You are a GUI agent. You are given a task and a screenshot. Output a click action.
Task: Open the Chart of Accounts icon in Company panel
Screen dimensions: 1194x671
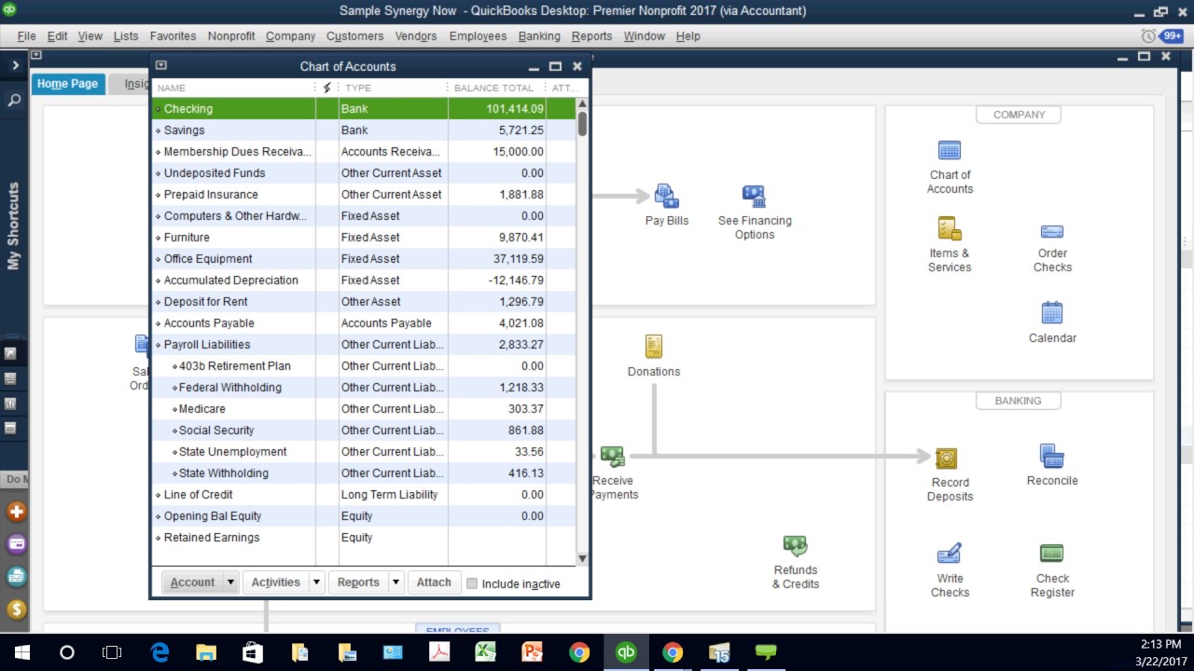tap(950, 151)
